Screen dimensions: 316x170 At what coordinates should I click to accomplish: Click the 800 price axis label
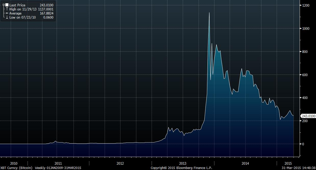(305, 52)
